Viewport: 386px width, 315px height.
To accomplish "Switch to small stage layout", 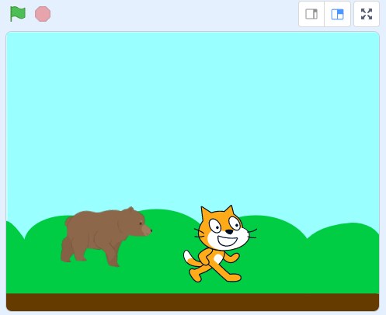I will click(311, 14).
